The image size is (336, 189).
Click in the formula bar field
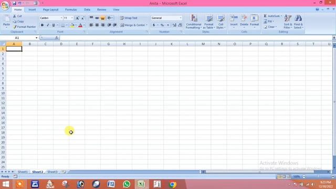(x=196, y=38)
